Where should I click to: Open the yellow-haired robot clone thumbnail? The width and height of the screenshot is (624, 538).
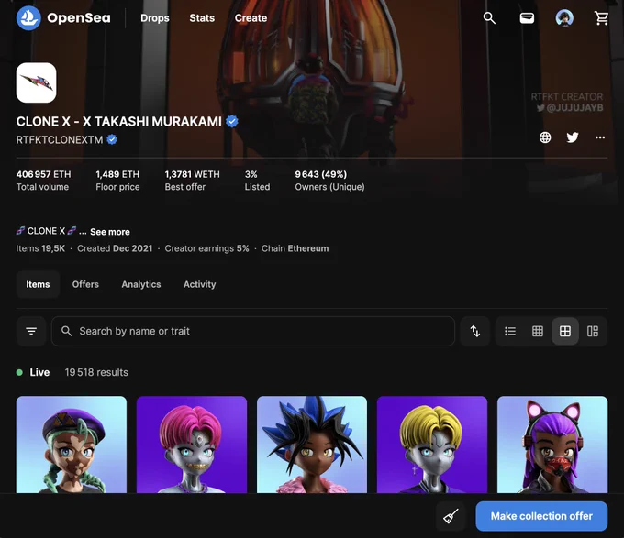(432, 445)
